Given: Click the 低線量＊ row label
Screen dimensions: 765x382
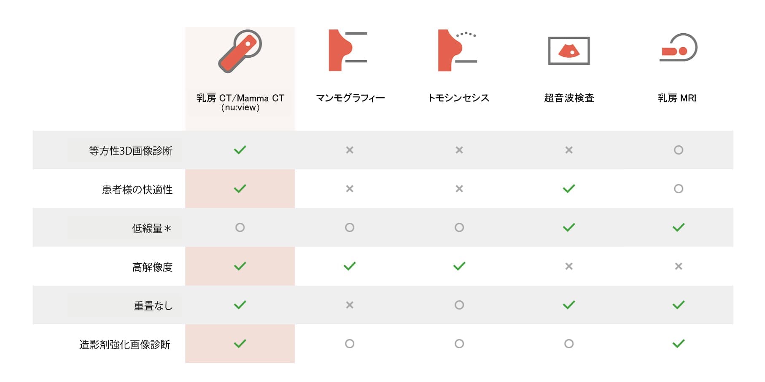Looking at the screenshot, I should coord(151,228).
